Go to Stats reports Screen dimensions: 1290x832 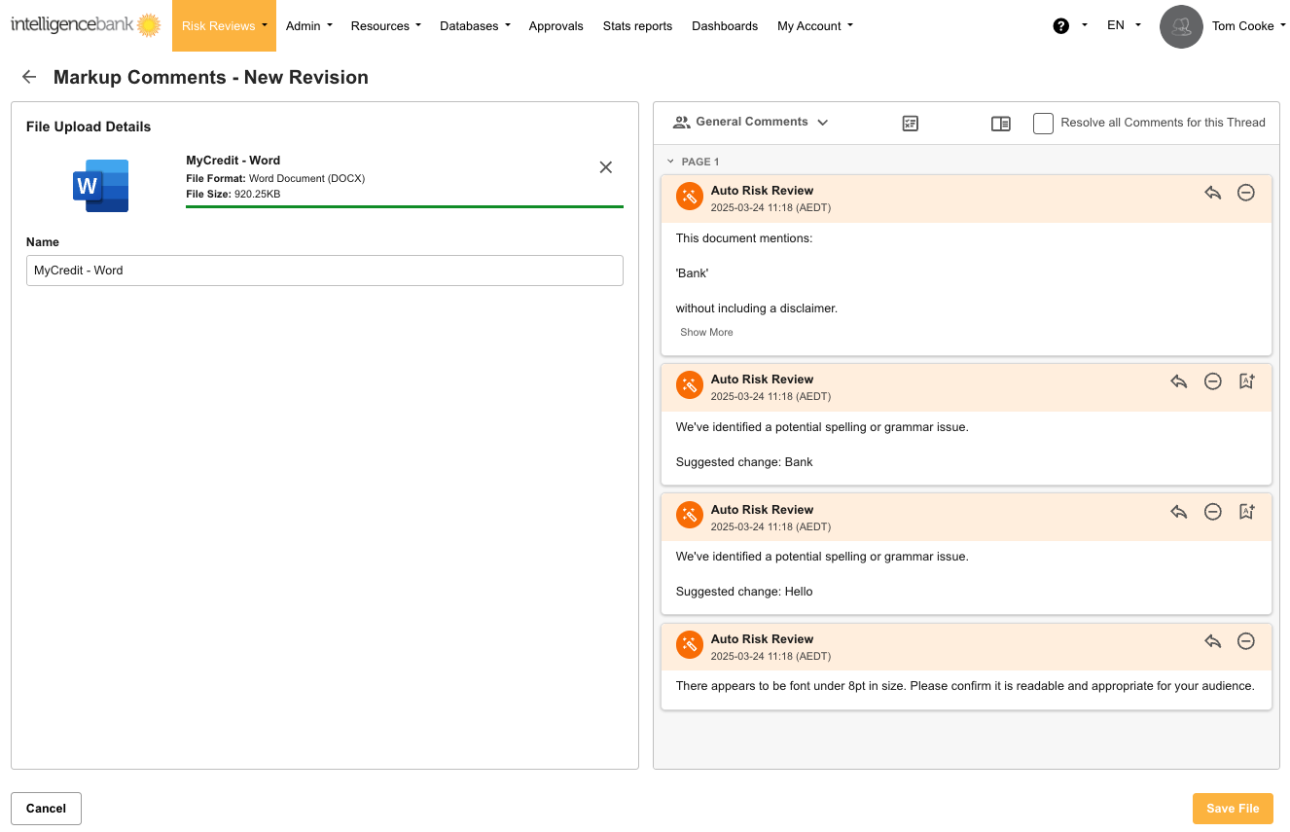pyautogui.click(x=637, y=26)
